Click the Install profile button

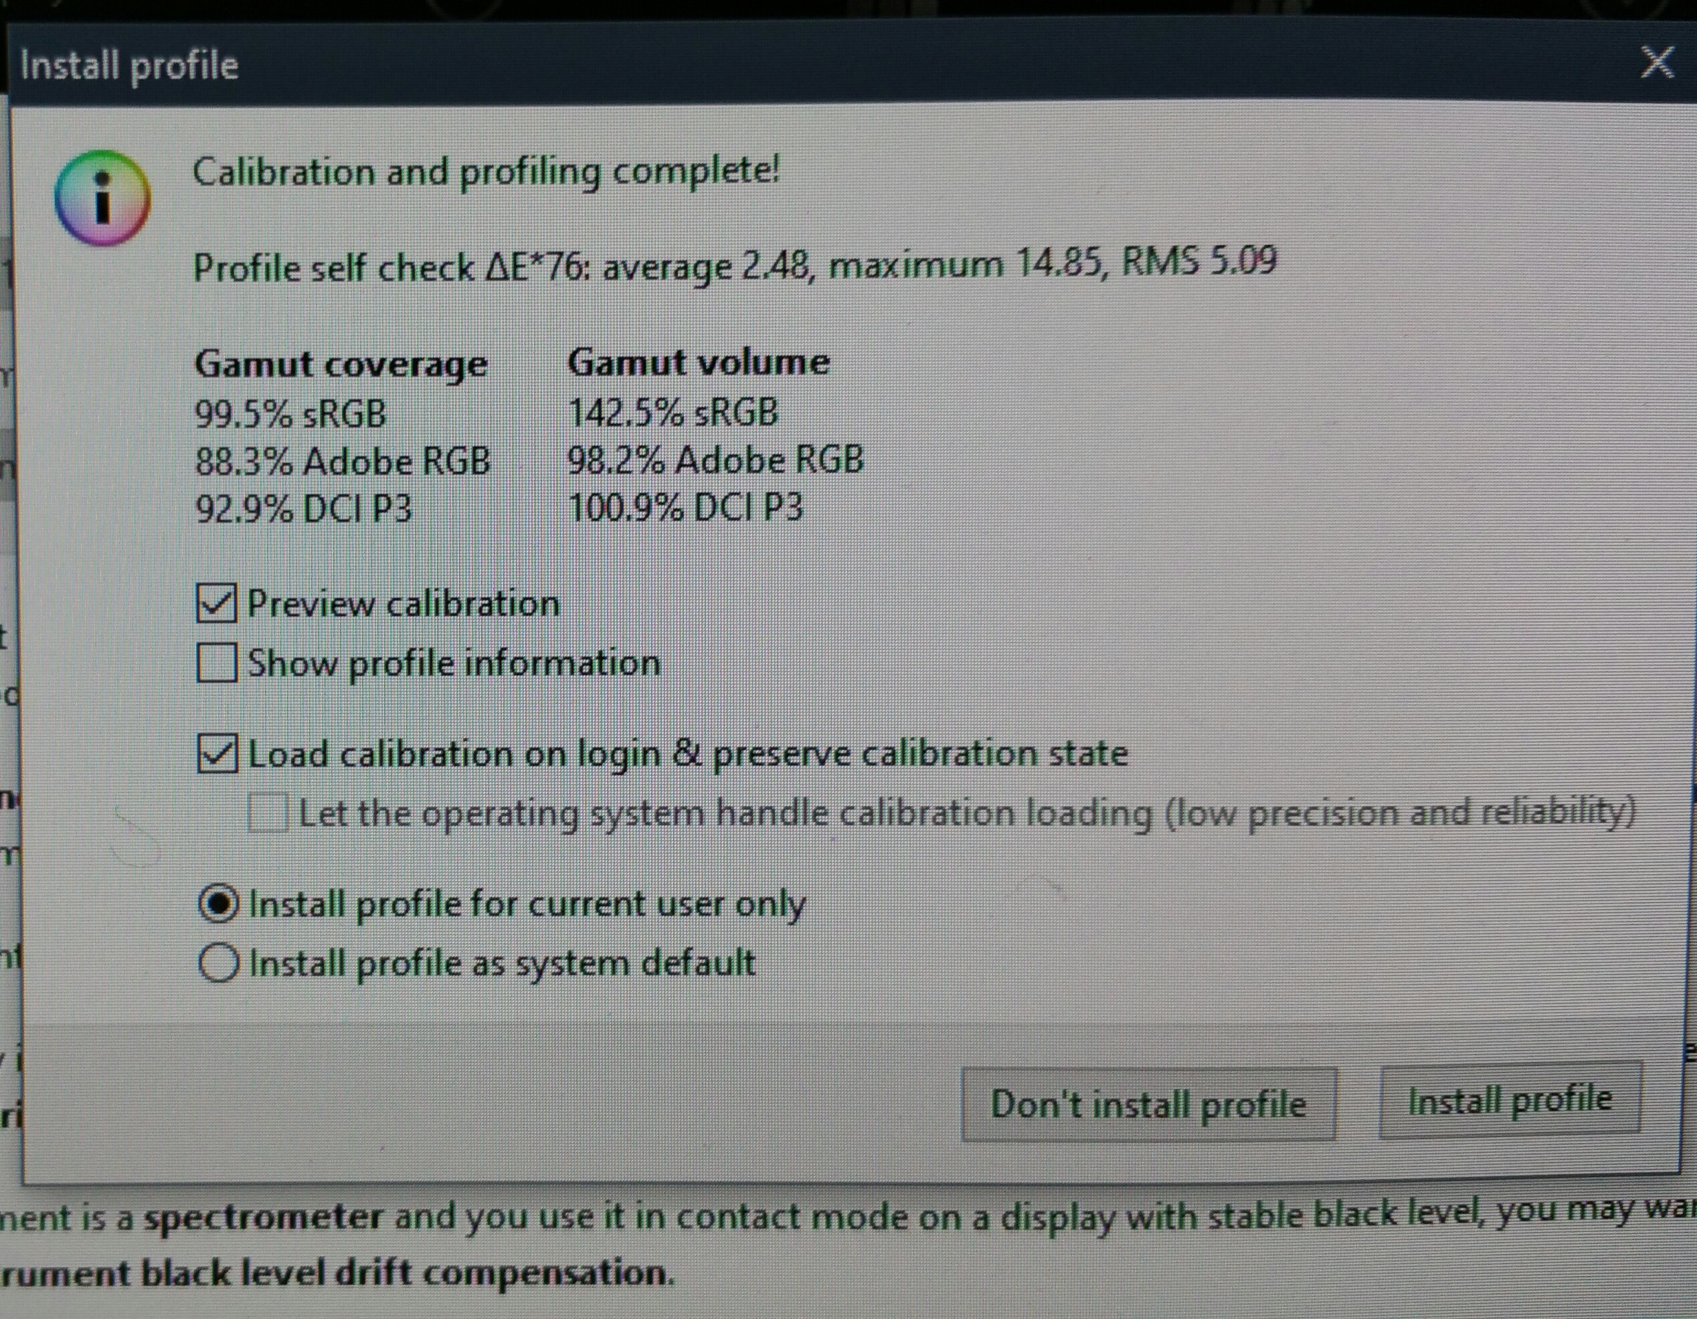point(1510,1100)
